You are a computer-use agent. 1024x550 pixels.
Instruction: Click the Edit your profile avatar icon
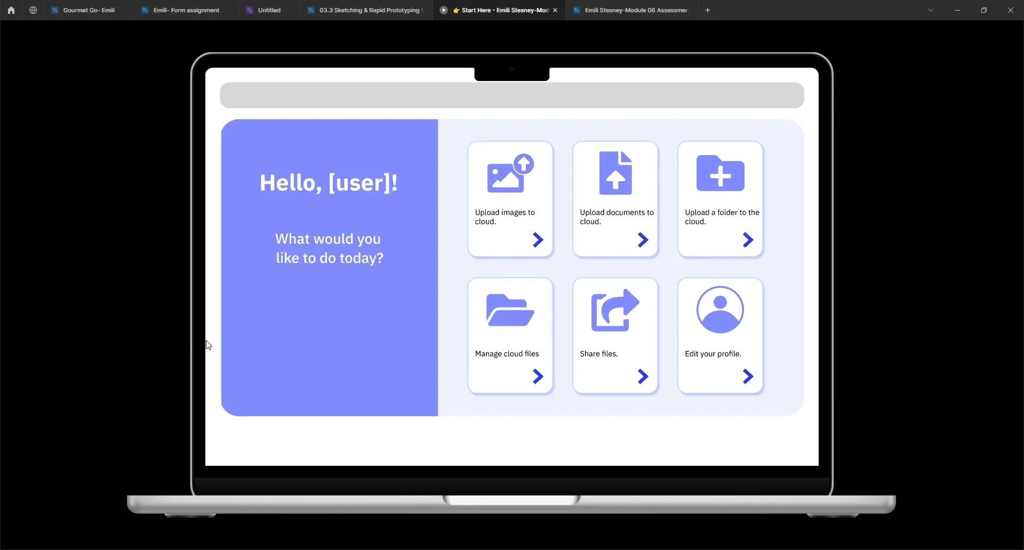pos(720,310)
